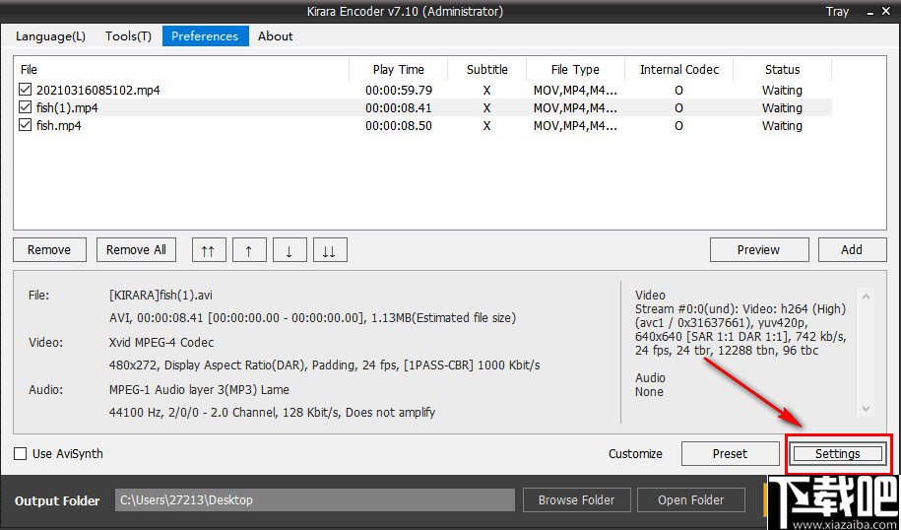This screenshot has height=530, width=901.
Task: Uncheck the fish.mp4 file checkbox
Action: [x=25, y=125]
